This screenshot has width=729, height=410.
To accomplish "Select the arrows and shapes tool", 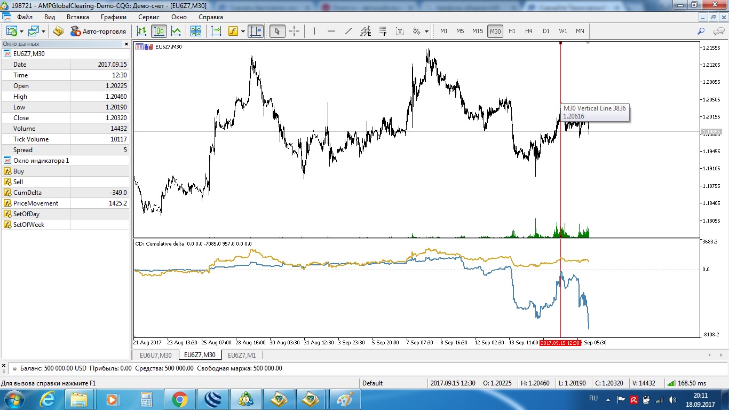I will [417, 31].
